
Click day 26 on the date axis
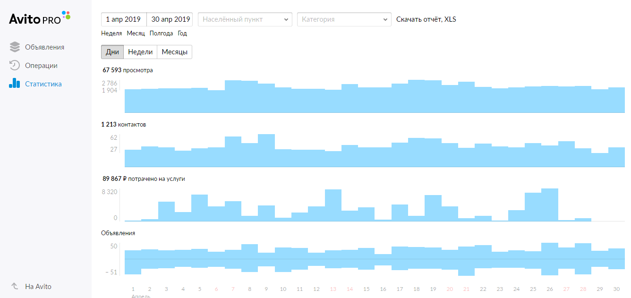point(550,289)
